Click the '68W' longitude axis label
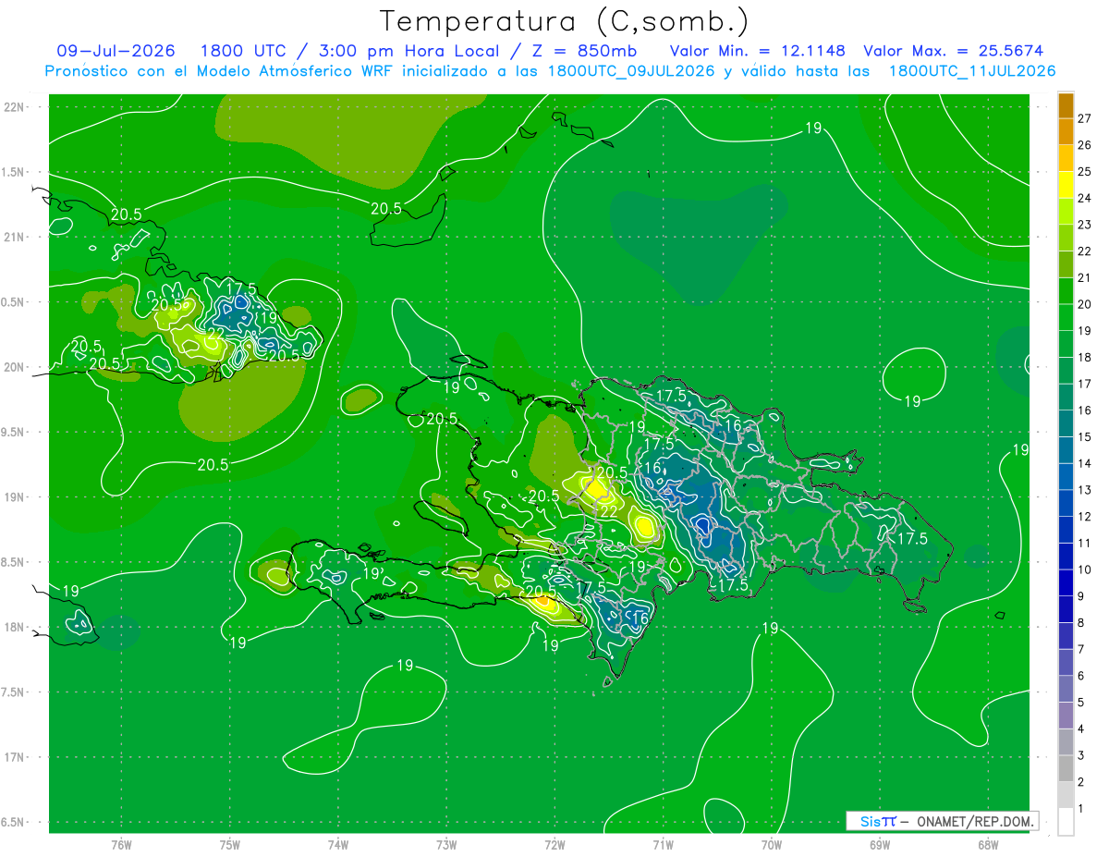The image size is (1109, 857). 988,844
